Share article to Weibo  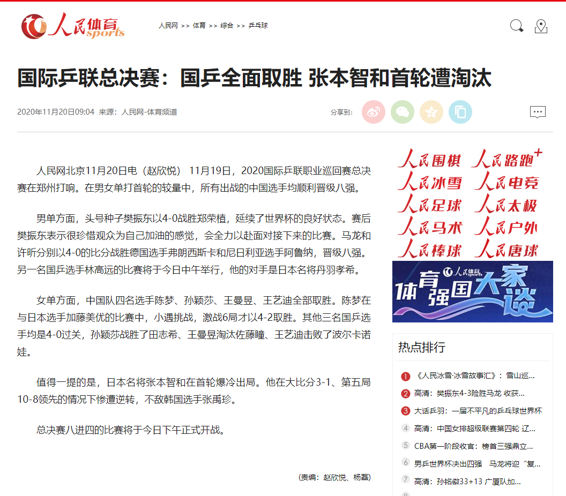point(374,112)
